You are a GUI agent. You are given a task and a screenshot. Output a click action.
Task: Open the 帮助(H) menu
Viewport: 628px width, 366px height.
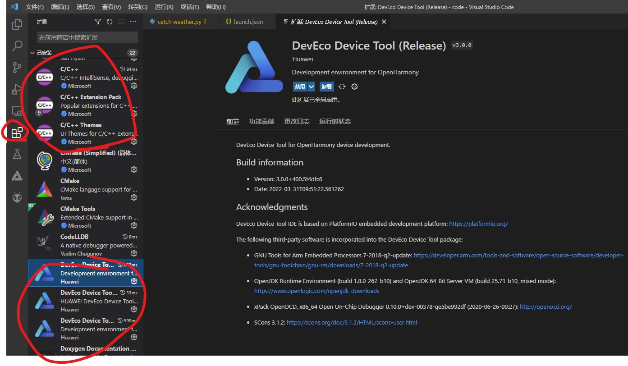[215, 7]
